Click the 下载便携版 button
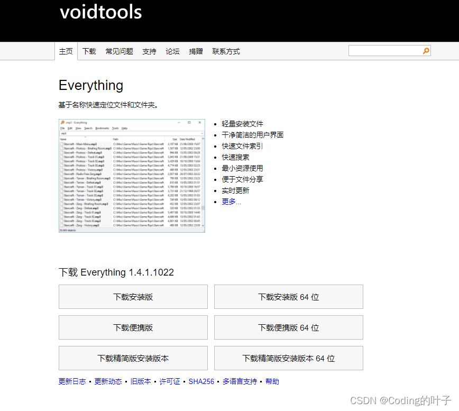459x411 pixels. [x=132, y=327]
